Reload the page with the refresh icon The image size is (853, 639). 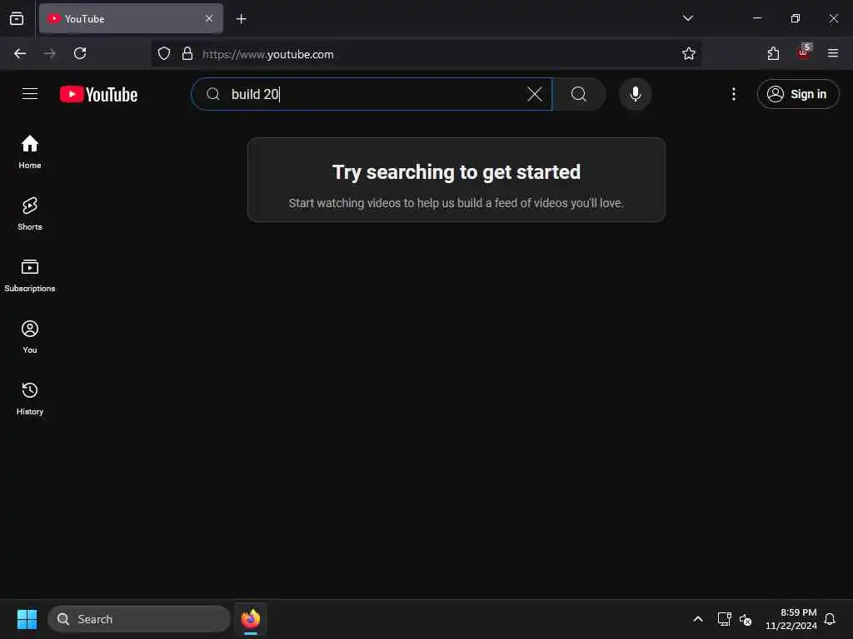(80, 53)
